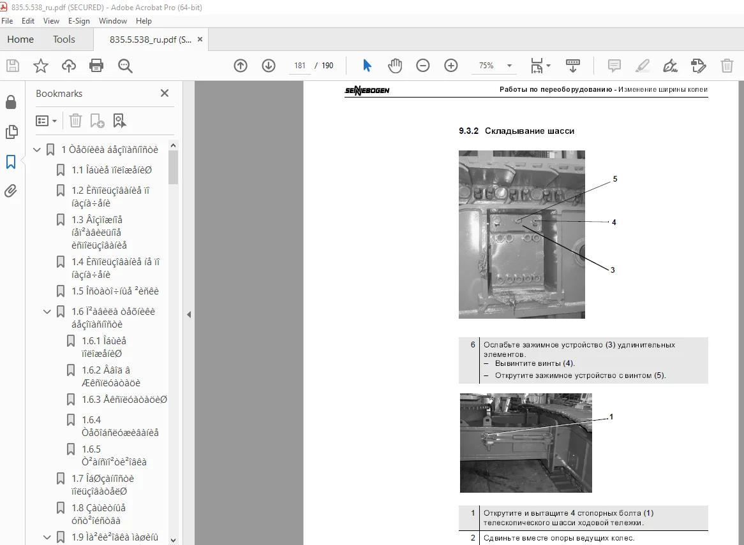Open the File menu
The height and width of the screenshot is (545, 744).
pyautogui.click(x=7, y=21)
